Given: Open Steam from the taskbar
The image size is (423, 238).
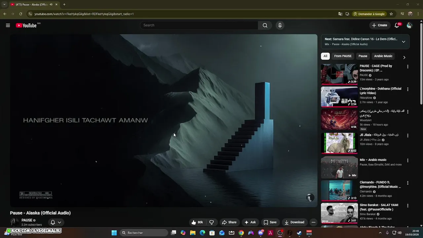Looking at the screenshot, I should [x=299, y=233].
